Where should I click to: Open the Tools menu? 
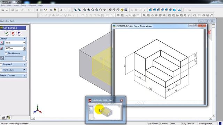click(23, 6)
